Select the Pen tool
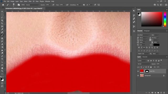The height and width of the screenshot is (94, 168). [x=2, y=56]
